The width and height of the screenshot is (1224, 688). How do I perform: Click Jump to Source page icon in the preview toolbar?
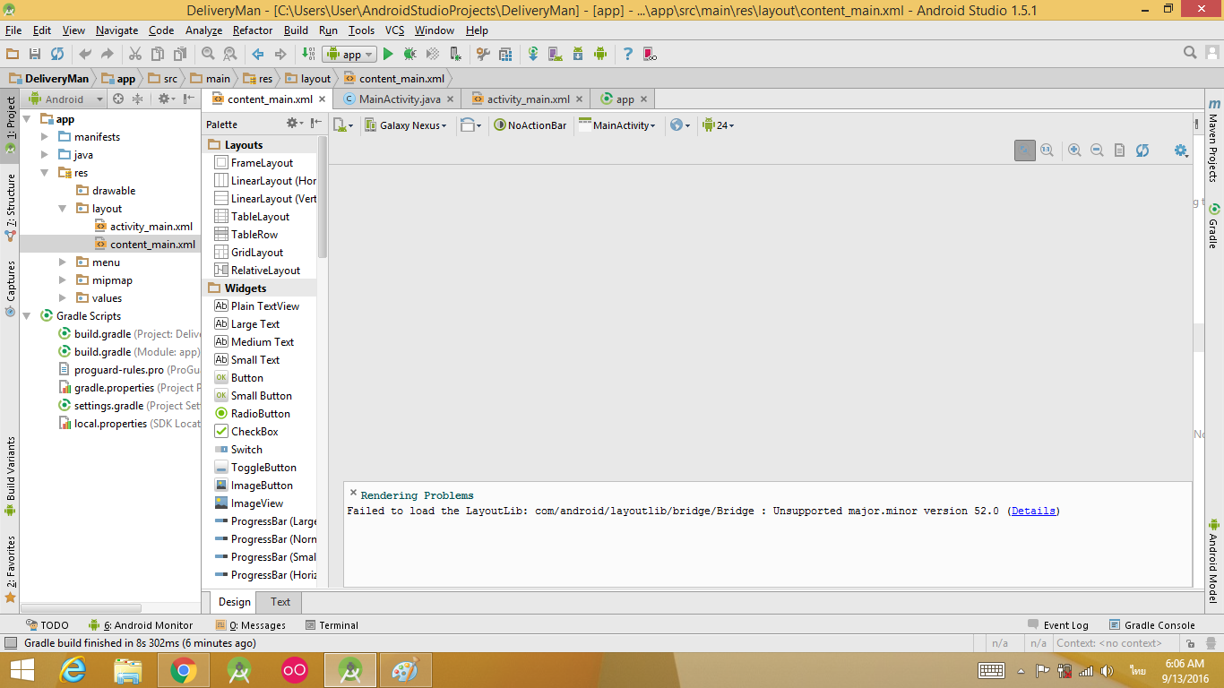coord(1119,150)
